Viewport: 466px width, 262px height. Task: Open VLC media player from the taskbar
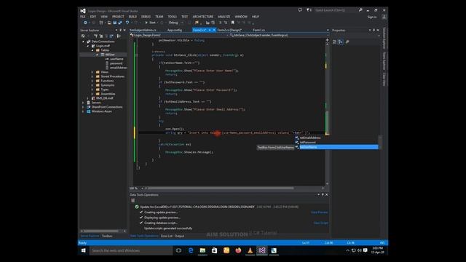point(250,250)
